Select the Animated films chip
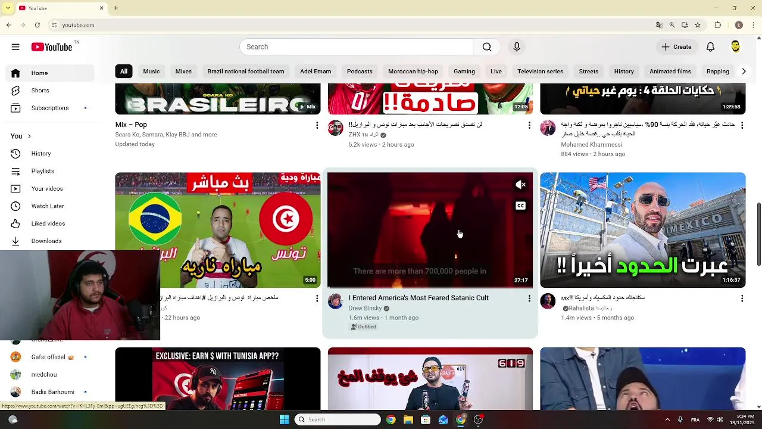The image size is (762, 429). click(x=670, y=71)
